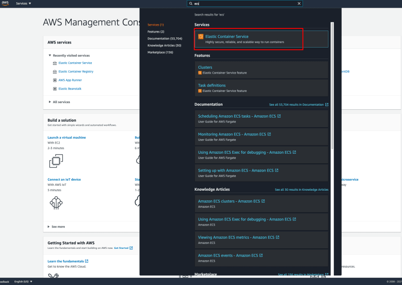Click Connect an IoT device link
This screenshot has width=402, height=285.
pyautogui.click(x=64, y=180)
